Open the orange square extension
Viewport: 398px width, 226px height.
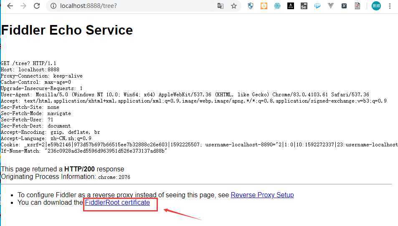tap(264, 6)
